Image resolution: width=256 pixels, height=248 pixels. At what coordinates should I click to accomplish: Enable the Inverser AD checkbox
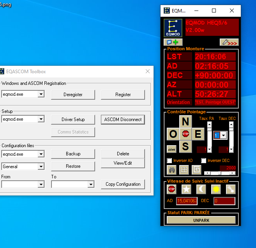pyautogui.click(x=169, y=160)
